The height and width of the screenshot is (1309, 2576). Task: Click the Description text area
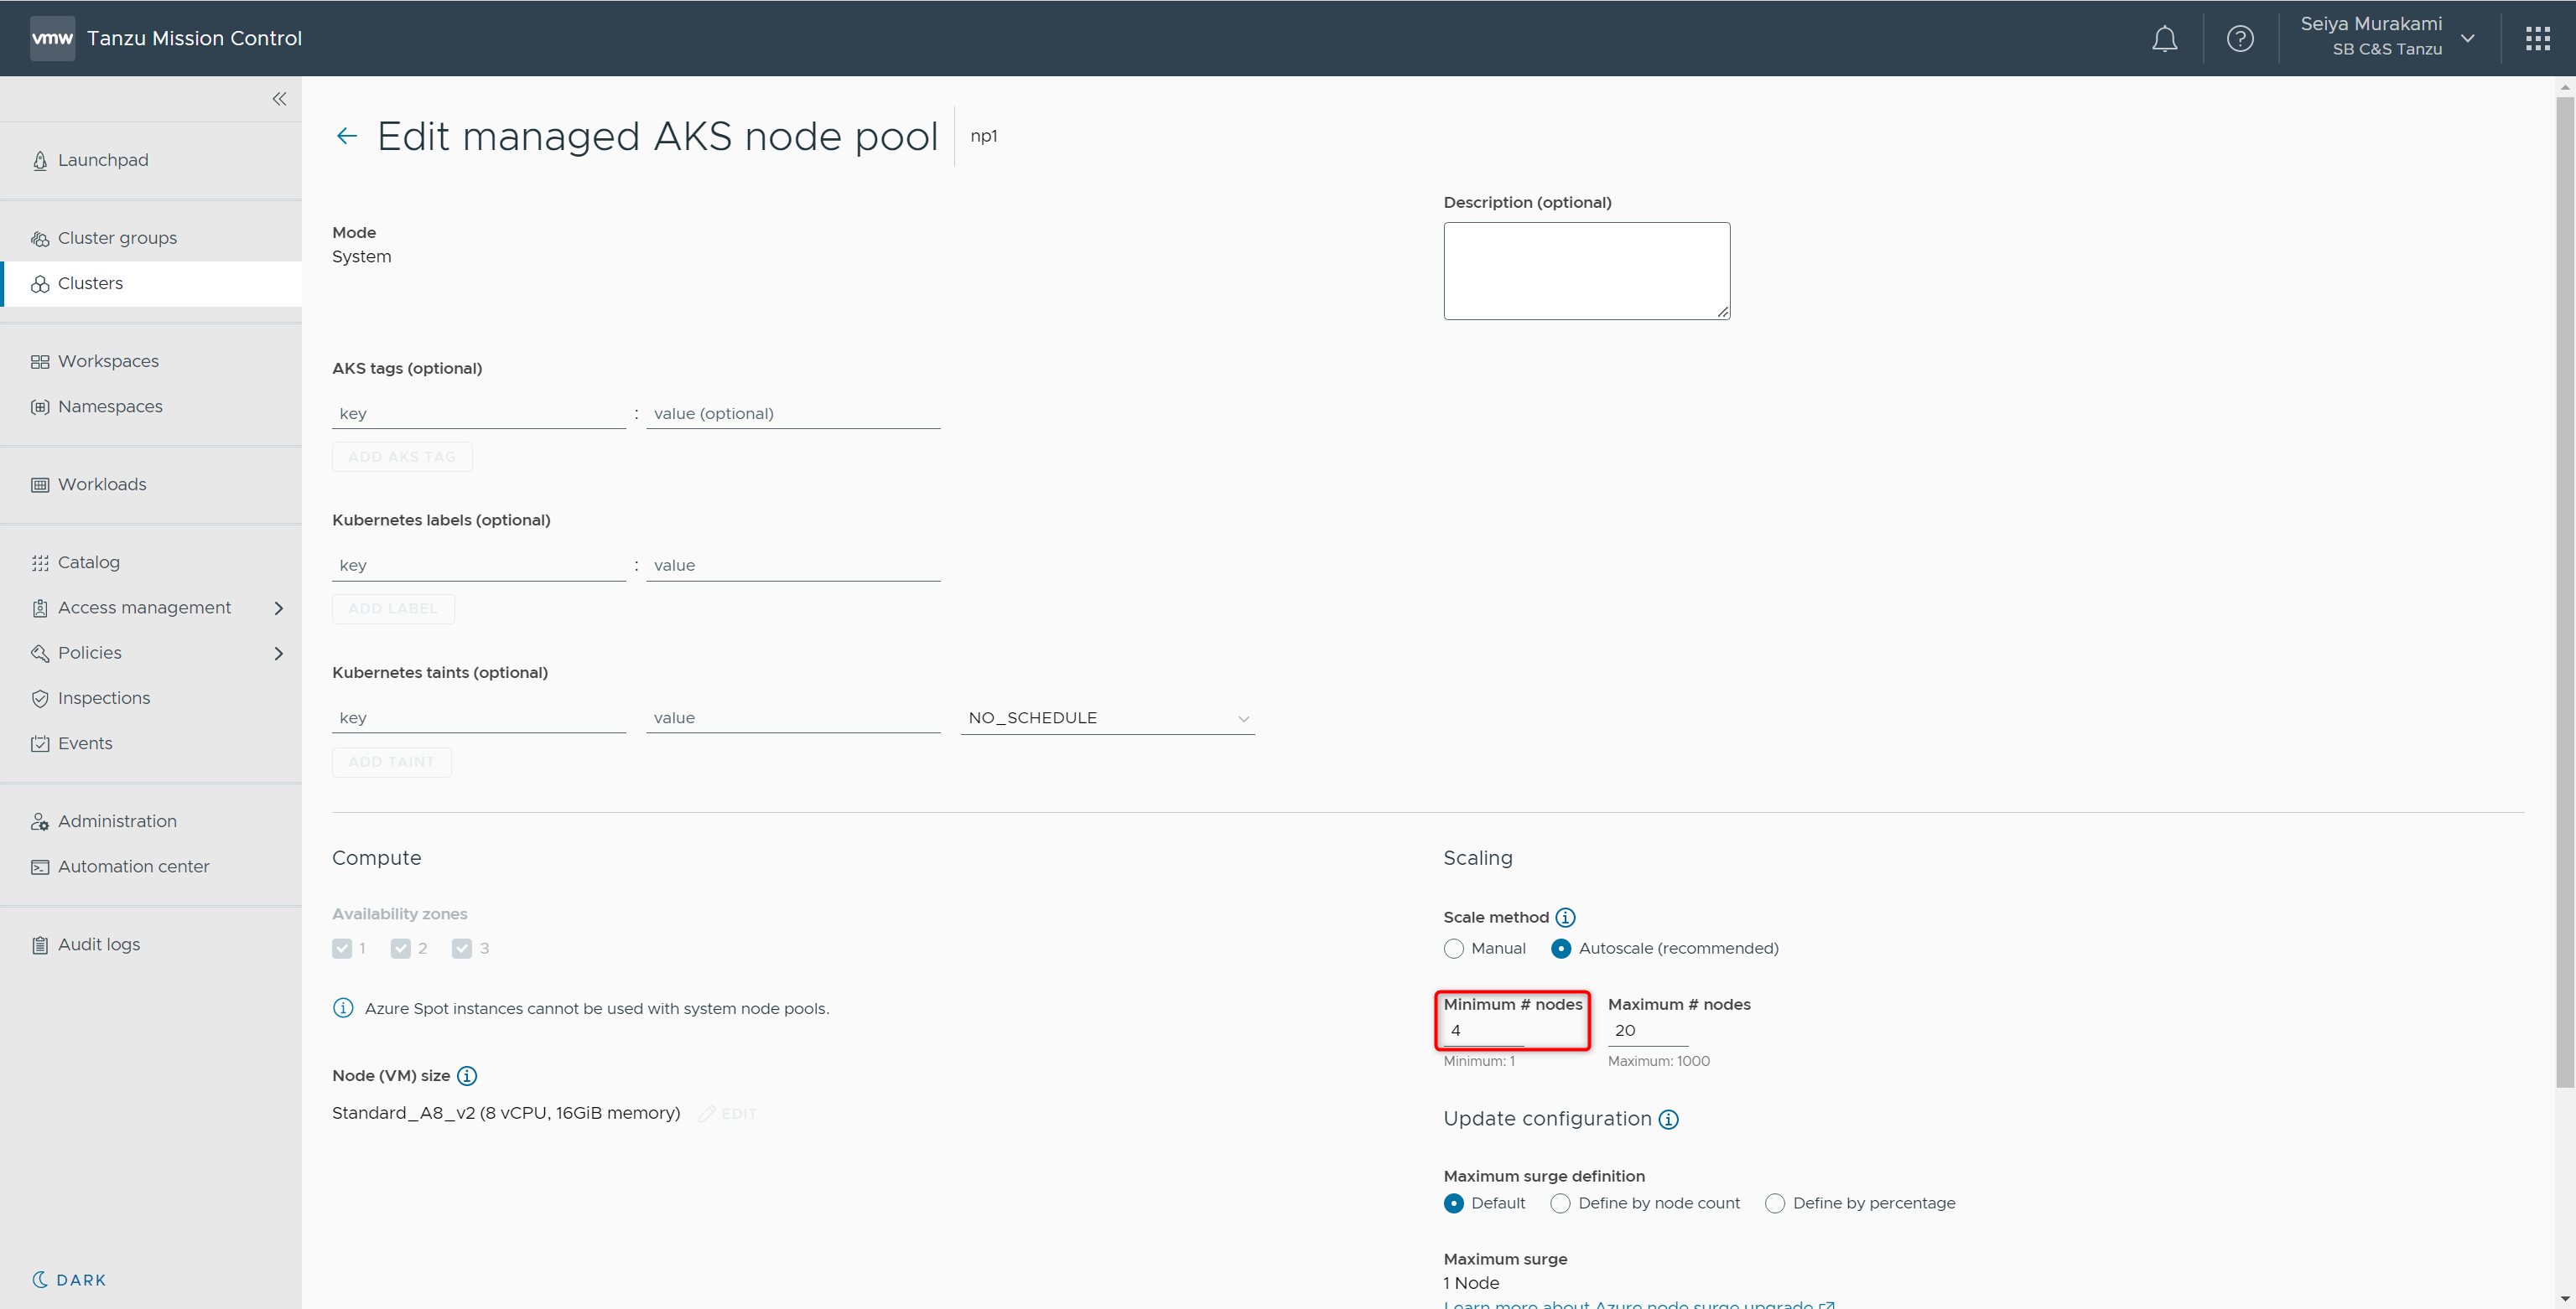(1586, 271)
